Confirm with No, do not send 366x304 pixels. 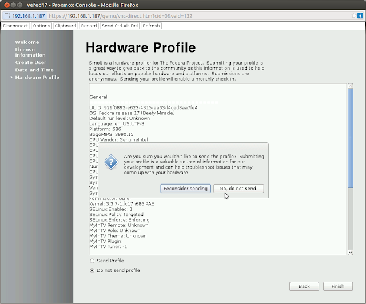(238, 188)
